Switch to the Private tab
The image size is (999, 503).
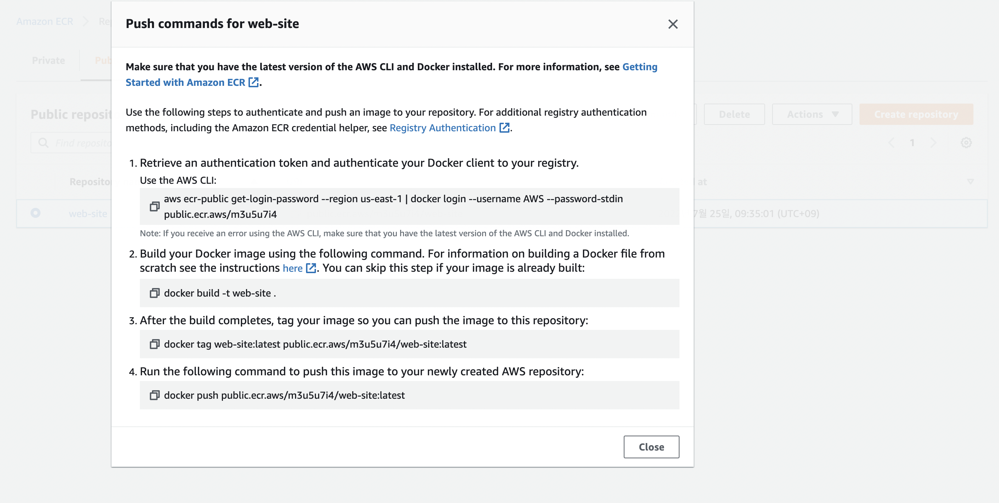click(48, 60)
